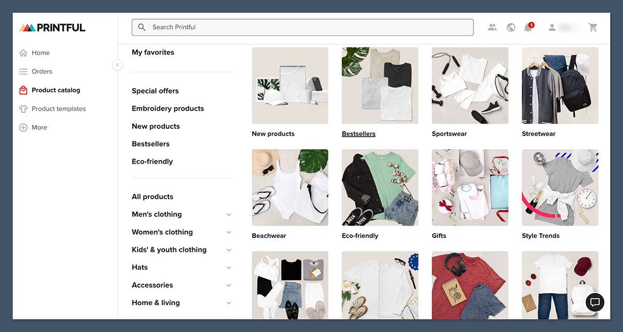This screenshot has width=623, height=332.
Task: Open the account profile icon
Action: [x=552, y=27]
